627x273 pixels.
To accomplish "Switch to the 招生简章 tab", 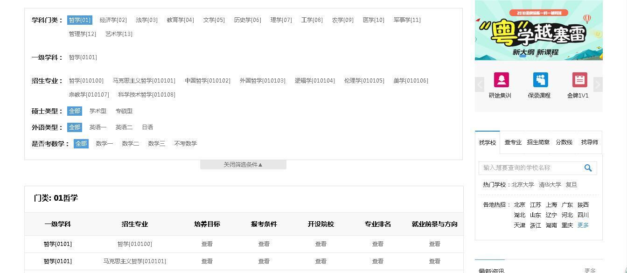I will coord(539,142).
